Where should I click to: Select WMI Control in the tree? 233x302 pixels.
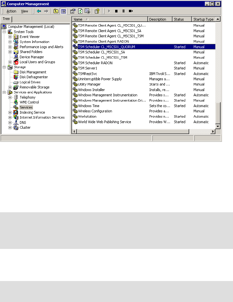tap(29, 102)
